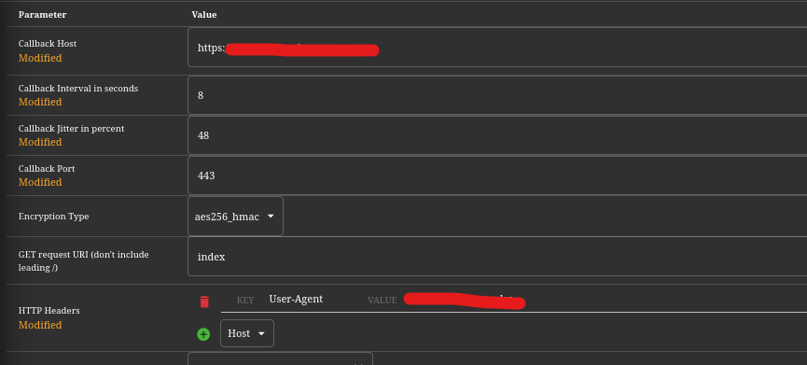The image size is (807, 365).
Task: Focus the Callback Host https input field
Action: coord(497,48)
